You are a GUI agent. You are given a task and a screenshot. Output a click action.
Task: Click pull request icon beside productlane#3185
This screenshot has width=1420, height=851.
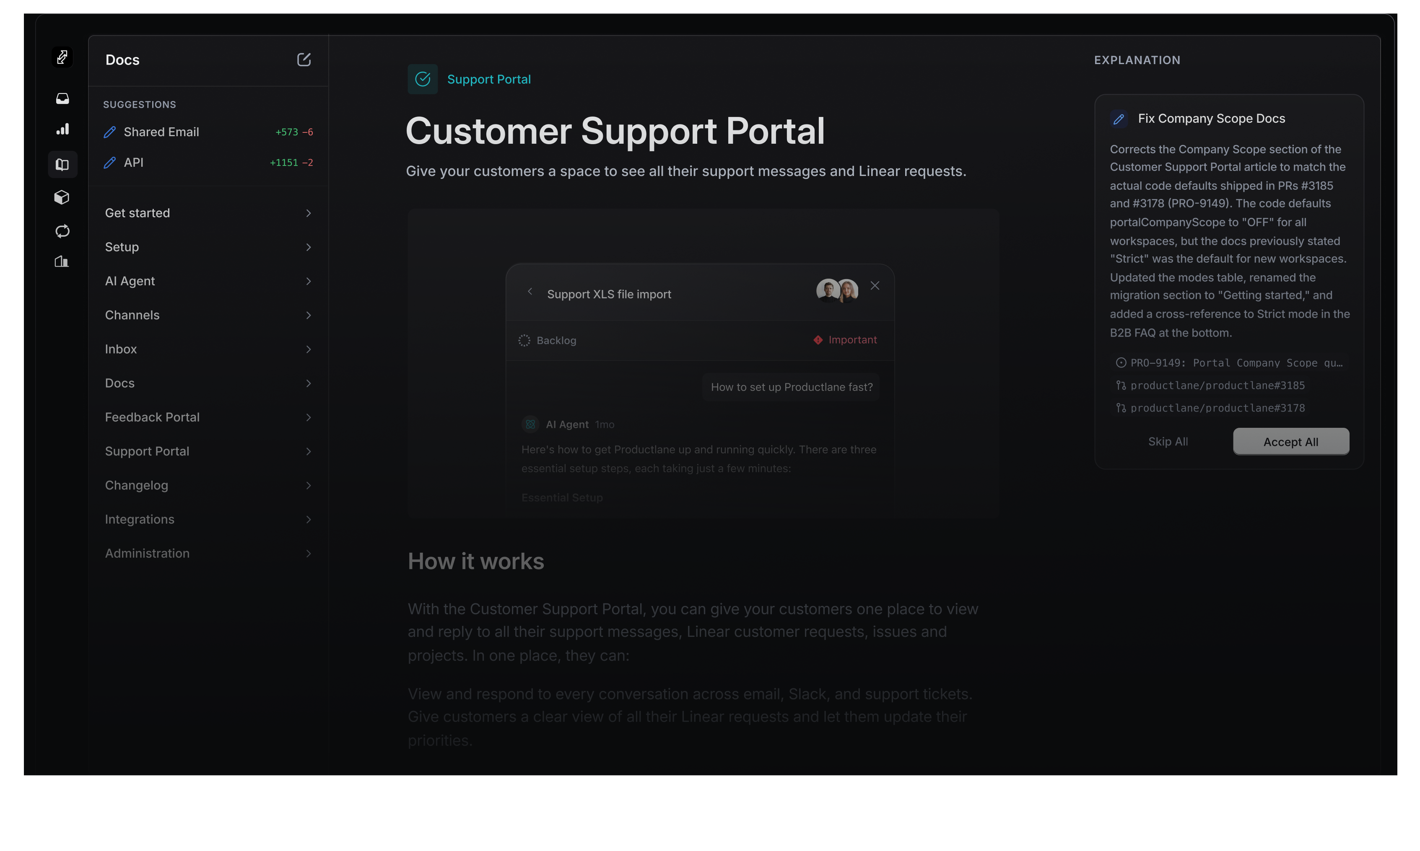click(x=1121, y=385)
